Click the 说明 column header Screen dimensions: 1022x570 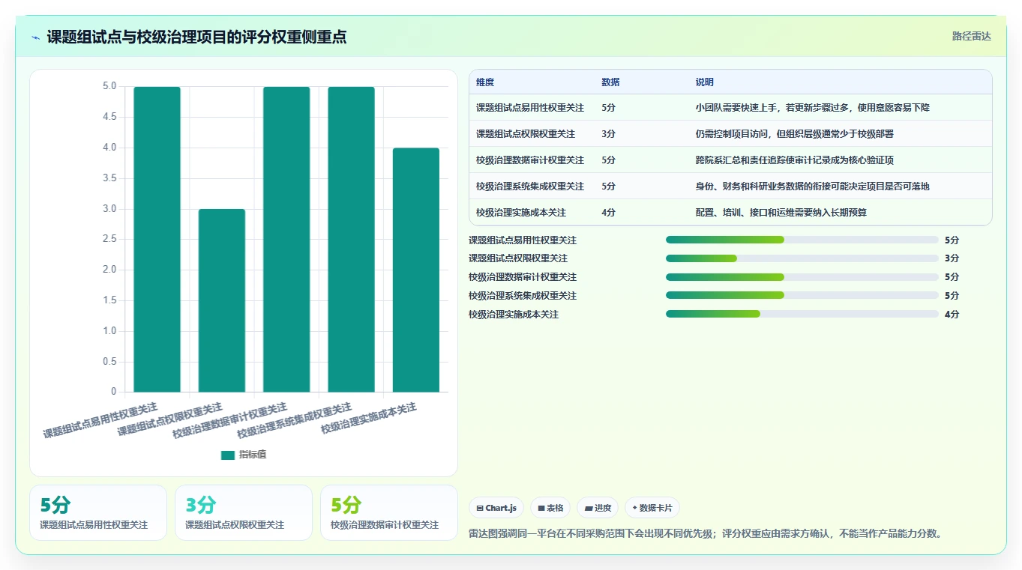coord(705,82)
